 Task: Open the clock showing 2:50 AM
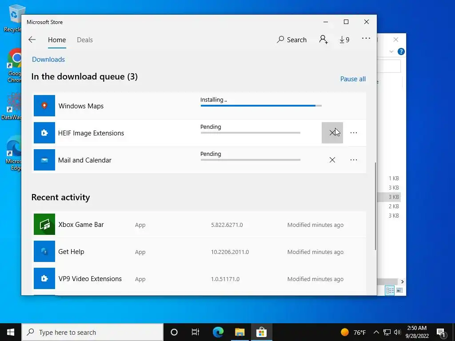tap(417, 332)
